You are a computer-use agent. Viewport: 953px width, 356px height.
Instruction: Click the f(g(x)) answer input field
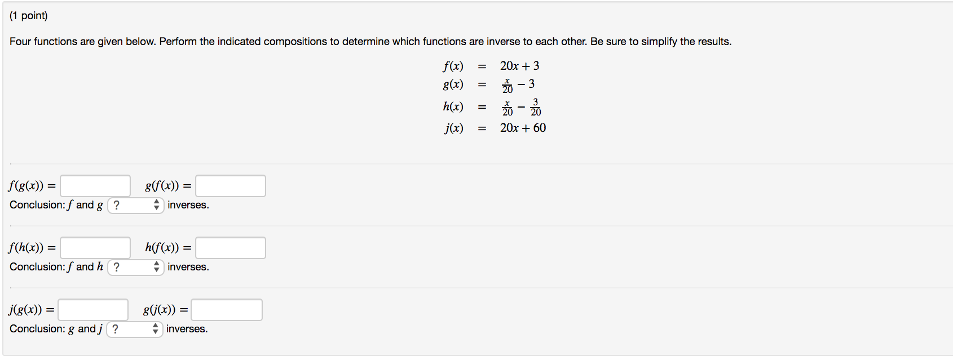(x=95, y=185)
